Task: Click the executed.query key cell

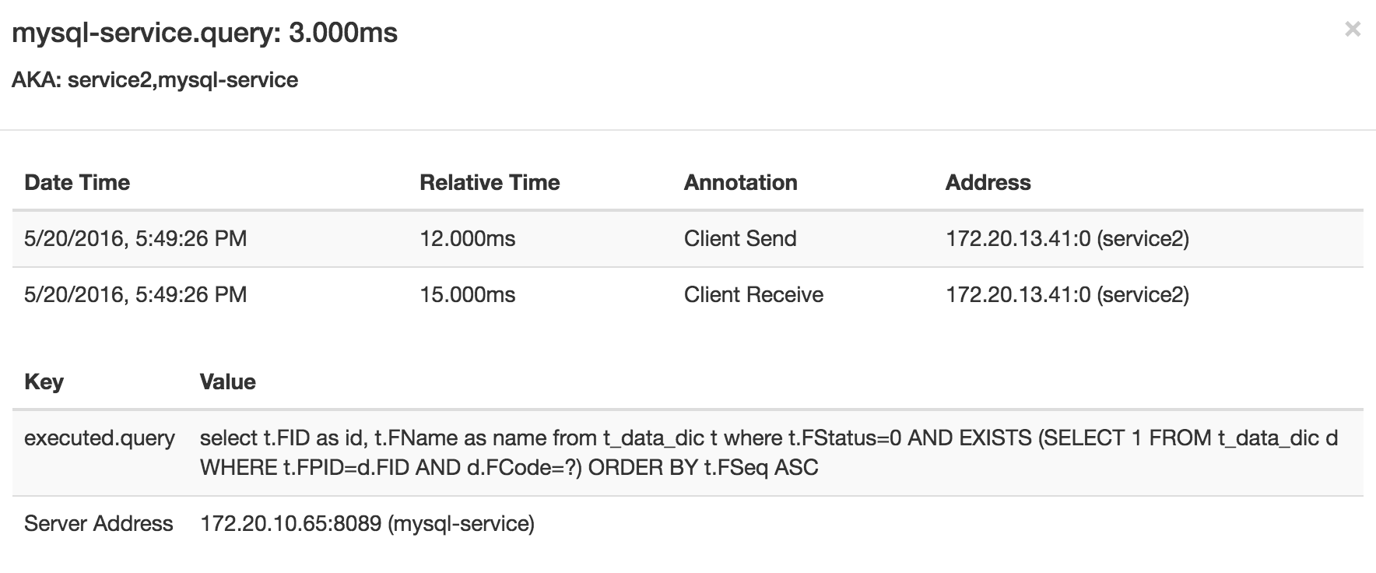Action: 100,438
